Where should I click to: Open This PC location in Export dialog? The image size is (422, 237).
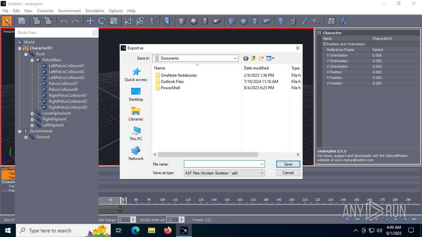(136, 134)
